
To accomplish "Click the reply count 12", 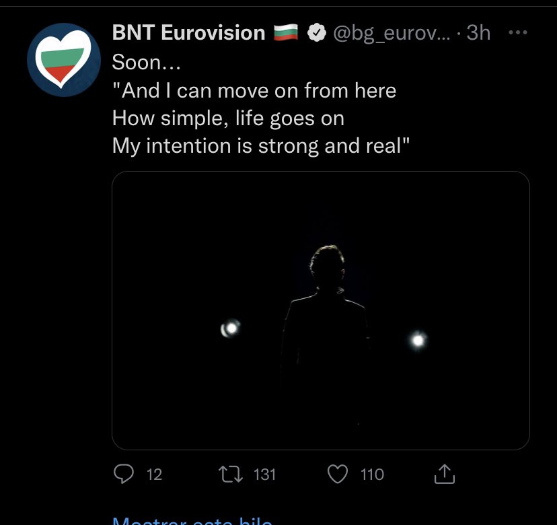I will coord(154,475).
